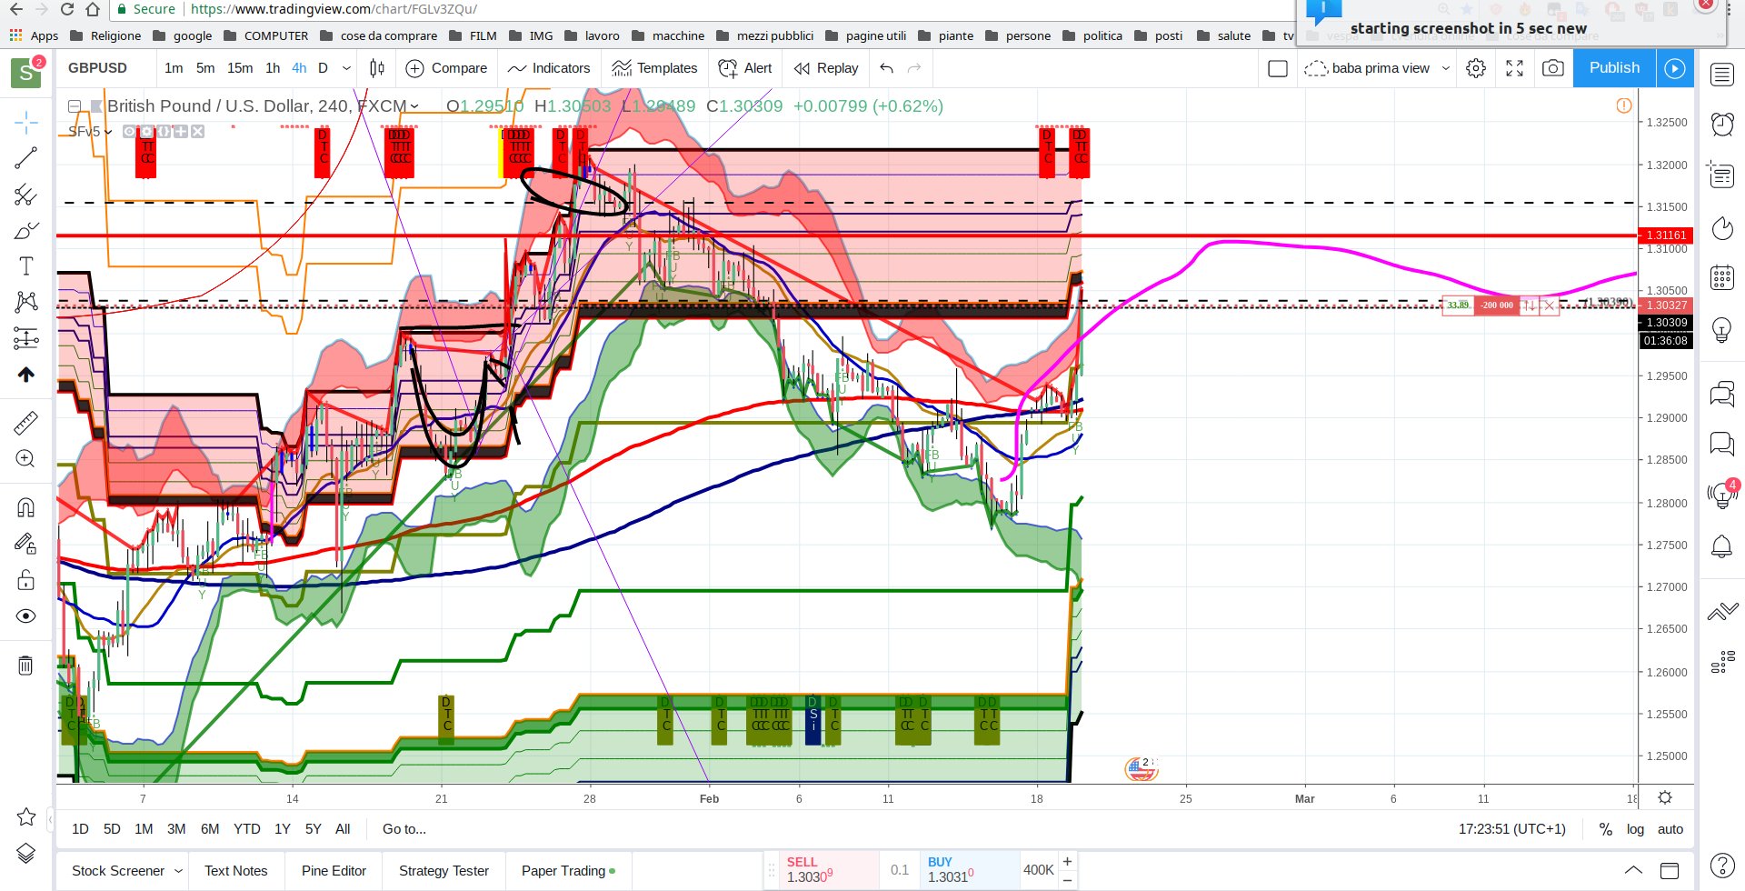Open the candlestick chart style selector
The height and width of the screenshot is (891, 1745).
377,68
